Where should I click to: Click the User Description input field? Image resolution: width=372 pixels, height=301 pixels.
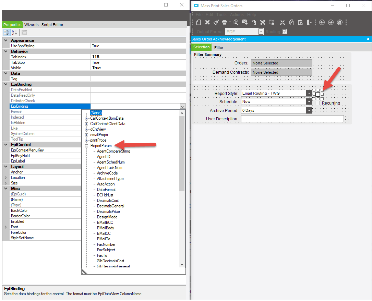click(x=292, y=119)
